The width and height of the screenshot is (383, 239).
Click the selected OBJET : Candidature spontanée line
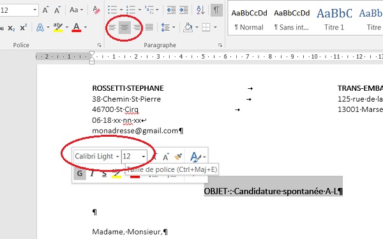coord(273,191)
